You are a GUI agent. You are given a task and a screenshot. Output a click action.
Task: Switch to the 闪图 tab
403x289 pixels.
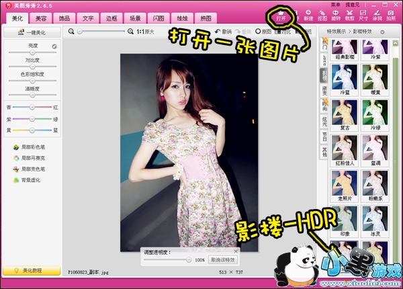coord(159,18)
